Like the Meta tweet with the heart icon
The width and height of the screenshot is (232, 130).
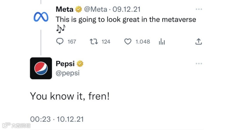[x=128, y=42]
